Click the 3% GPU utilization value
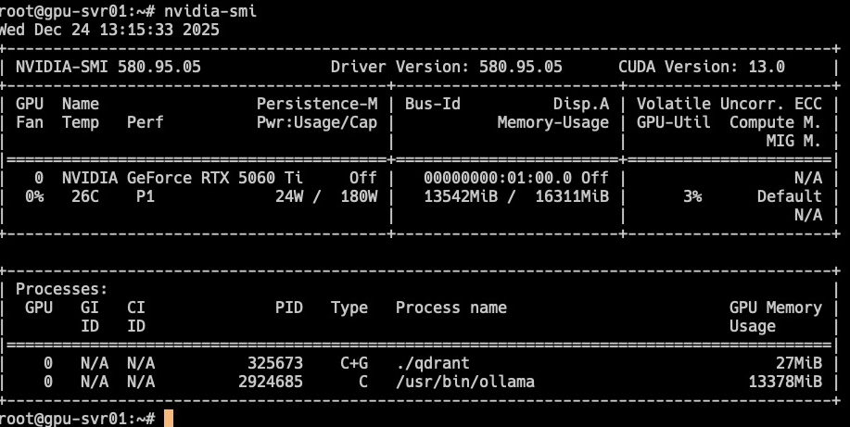This screenshot has width=850, height=427. [x=691, y=196]
